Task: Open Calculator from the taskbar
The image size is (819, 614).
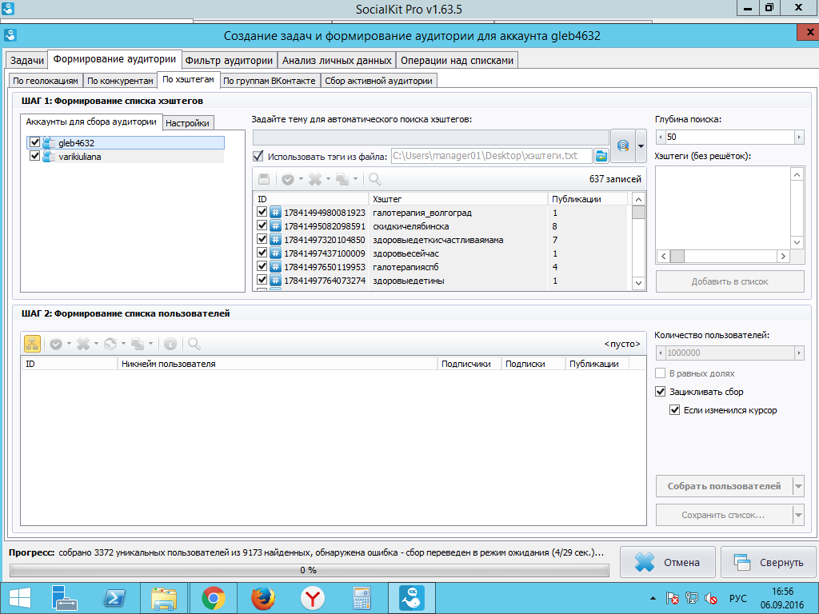Action: 362,598
